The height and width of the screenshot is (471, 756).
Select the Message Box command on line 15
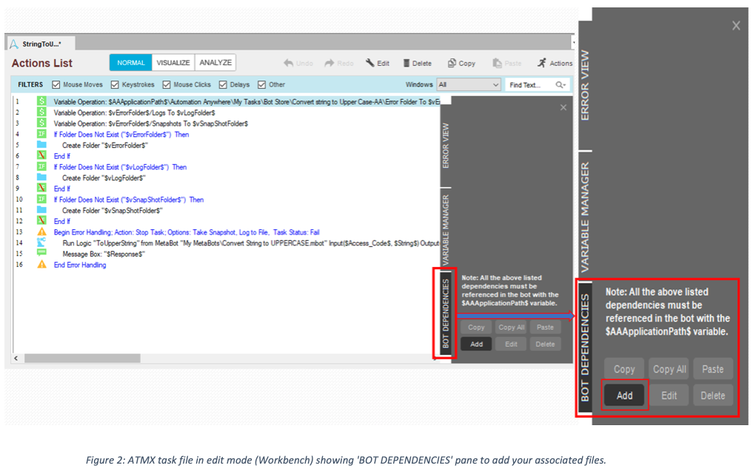point(103,254)
